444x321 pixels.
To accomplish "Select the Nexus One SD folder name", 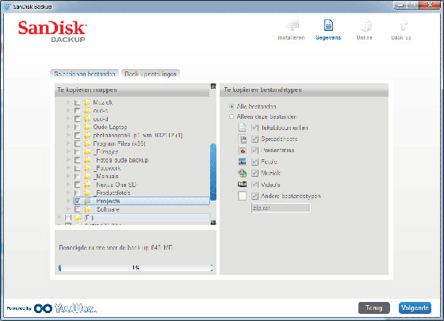I will (116, 185).
